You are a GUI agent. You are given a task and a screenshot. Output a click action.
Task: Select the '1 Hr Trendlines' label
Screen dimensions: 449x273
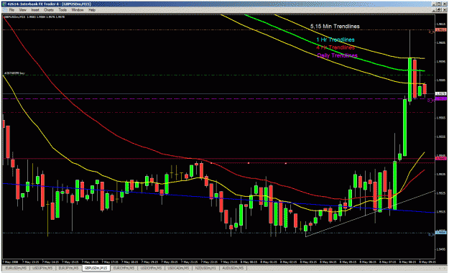tap(335, 40)
